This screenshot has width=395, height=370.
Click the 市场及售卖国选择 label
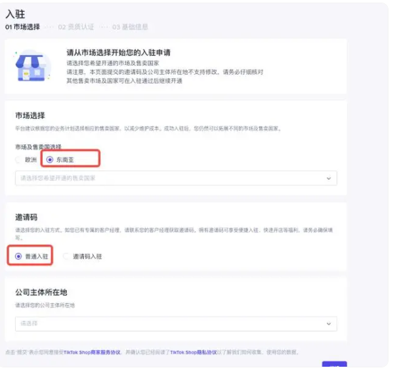coord(38,147)
